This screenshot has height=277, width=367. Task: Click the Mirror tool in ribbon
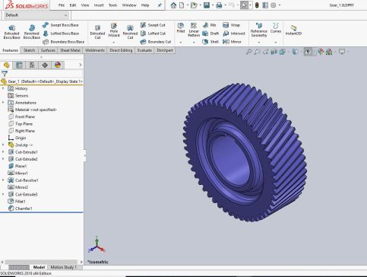coord(232,42)
